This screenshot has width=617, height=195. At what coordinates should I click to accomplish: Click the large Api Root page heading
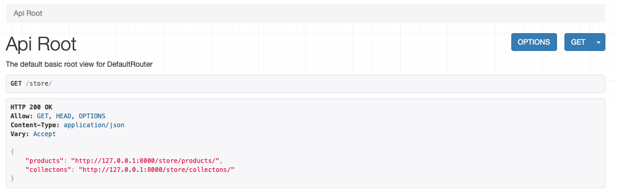[41, 44]
